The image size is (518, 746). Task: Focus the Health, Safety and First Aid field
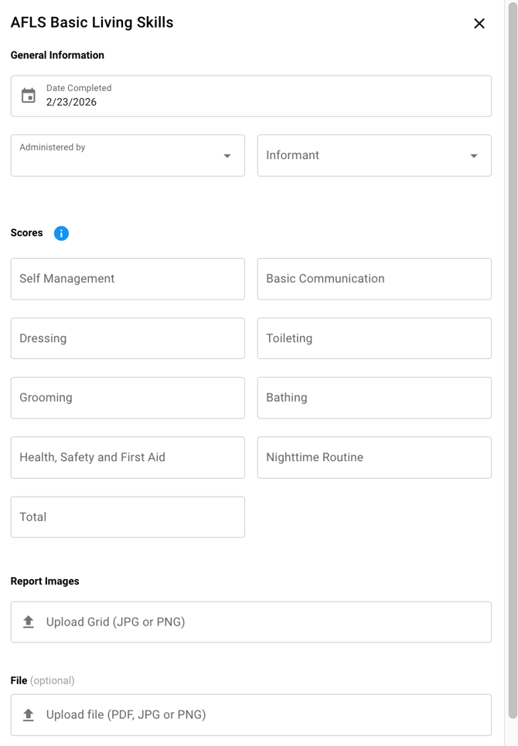coord(128,457)
